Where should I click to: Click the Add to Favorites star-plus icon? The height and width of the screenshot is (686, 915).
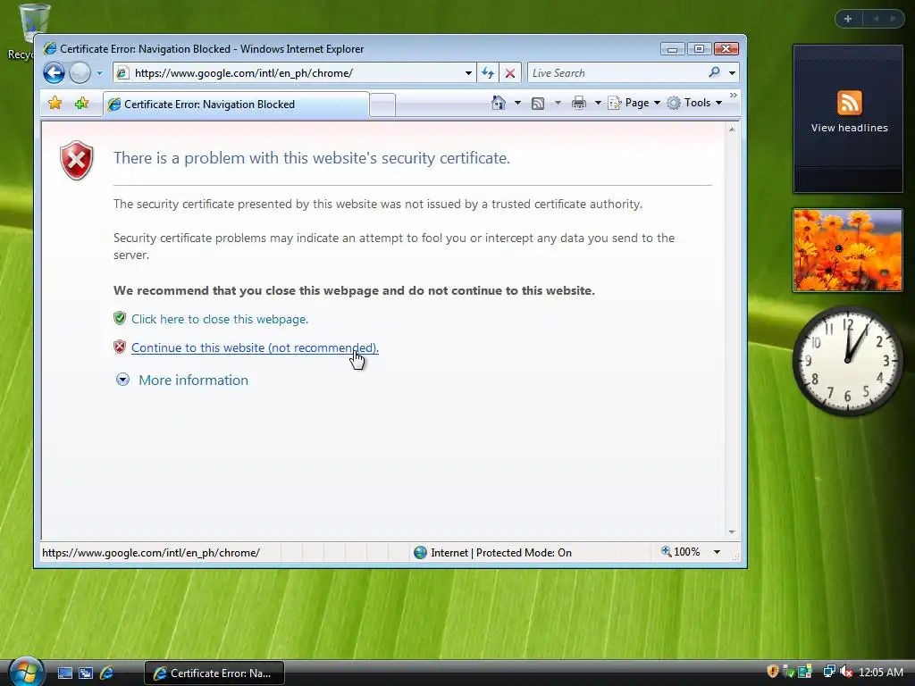click(x=81, y=104)
